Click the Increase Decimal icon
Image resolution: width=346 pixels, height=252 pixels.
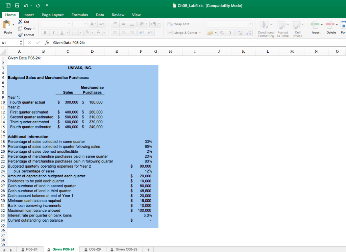click(x=240, y=33)
